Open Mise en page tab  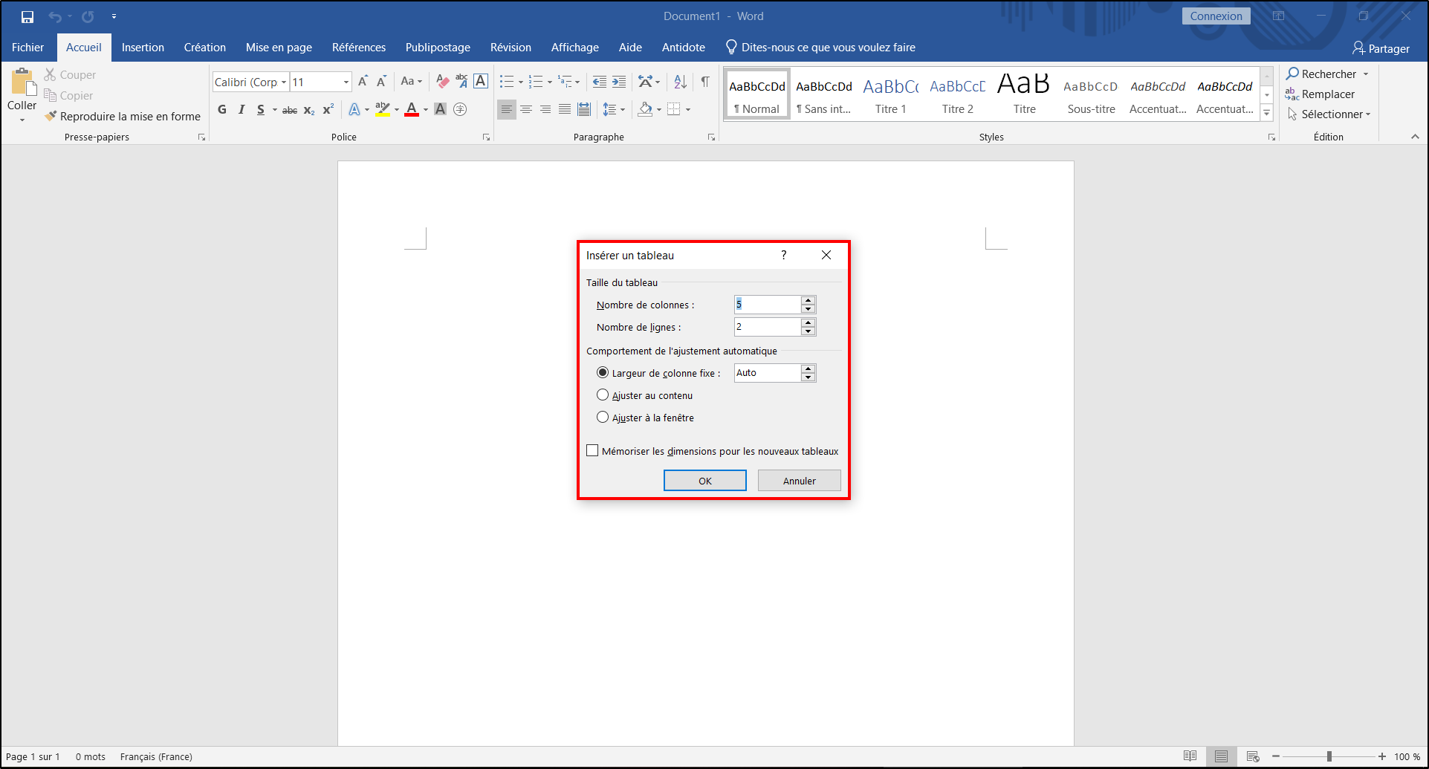coord(279,48)
